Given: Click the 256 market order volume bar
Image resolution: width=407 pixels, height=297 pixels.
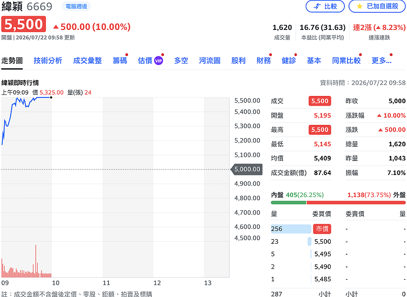Looking at the screenshot, I should 291,229.
